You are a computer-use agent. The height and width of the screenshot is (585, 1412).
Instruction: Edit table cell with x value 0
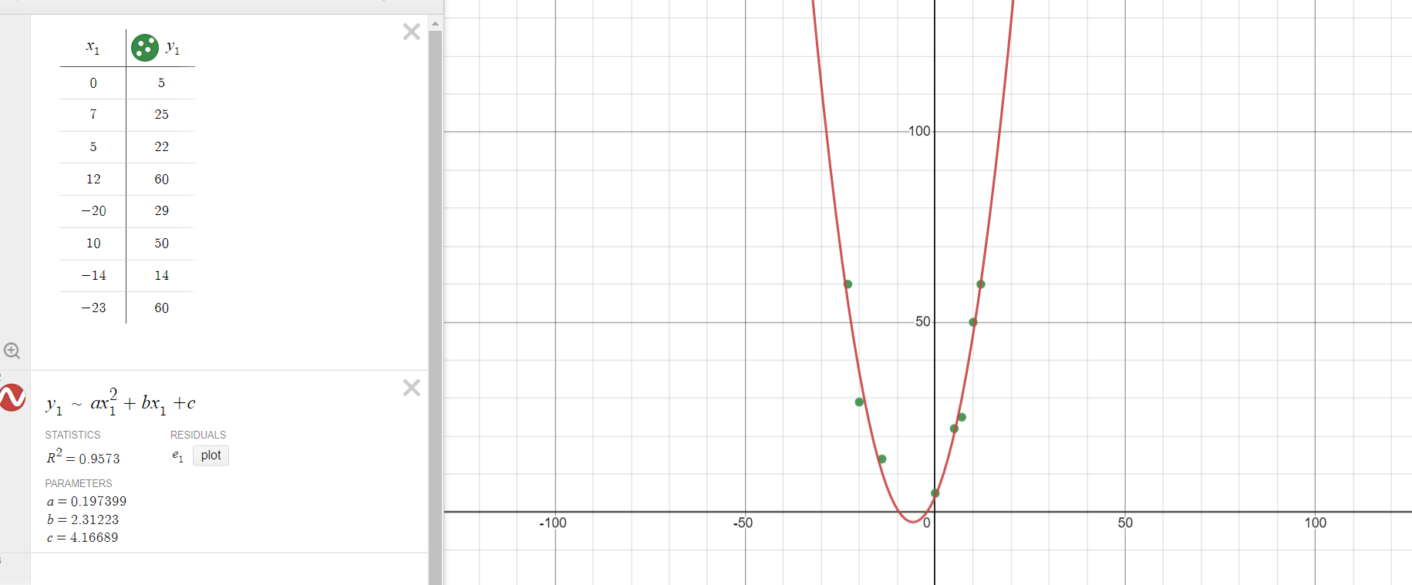pyautogui.click(x=93, y=83)
